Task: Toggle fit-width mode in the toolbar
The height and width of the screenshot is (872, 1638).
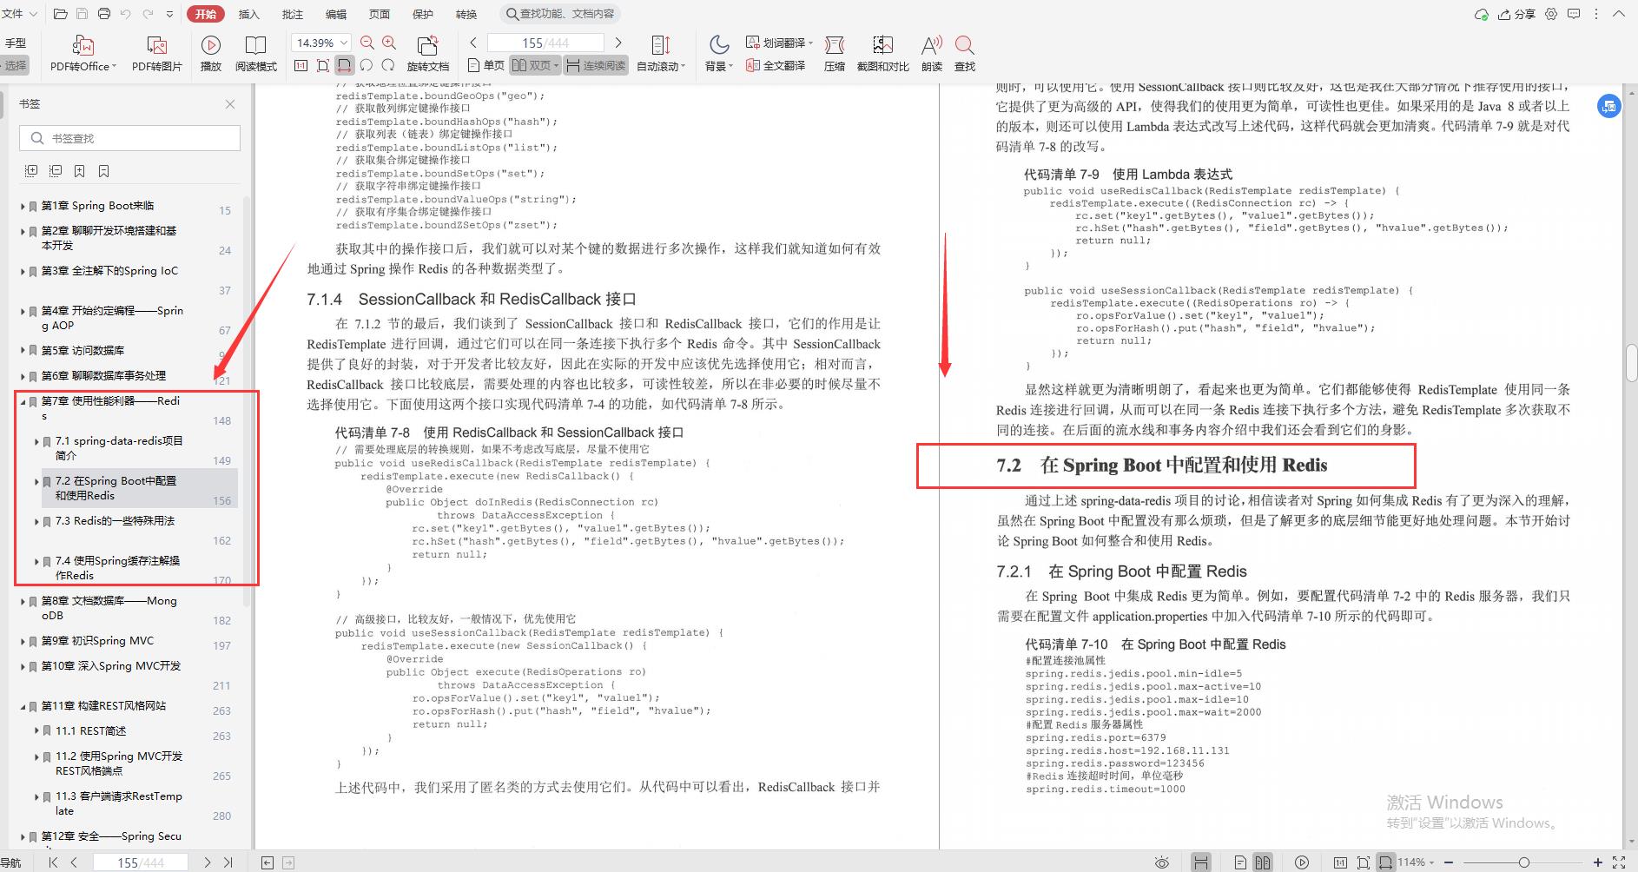Action: 345,65
